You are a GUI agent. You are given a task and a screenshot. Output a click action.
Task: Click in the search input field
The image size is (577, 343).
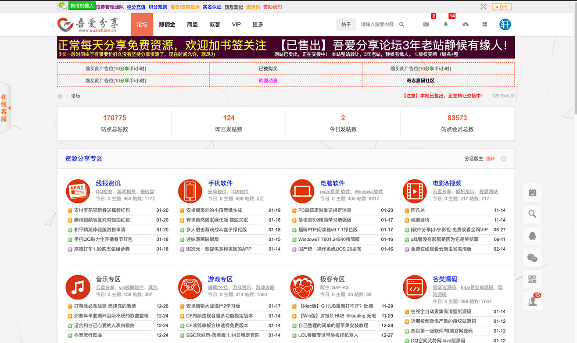click(x=377, y=25)
